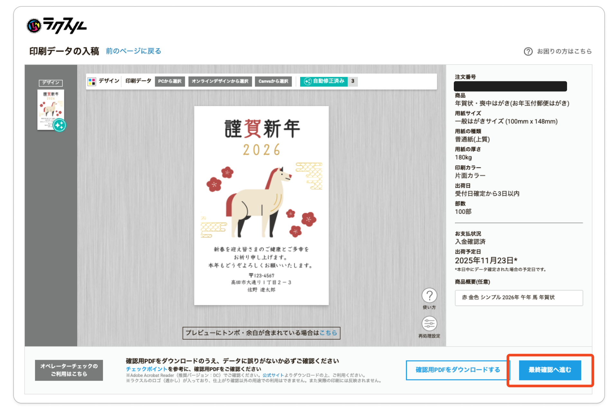Choose オンラインデザインから選択
The width and height of the screenshot is (614, 408).
[220, 81]
